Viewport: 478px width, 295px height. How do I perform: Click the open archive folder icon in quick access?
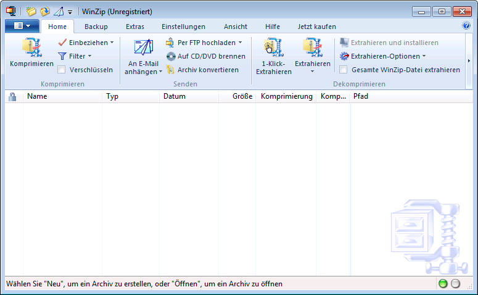point(45,11)
